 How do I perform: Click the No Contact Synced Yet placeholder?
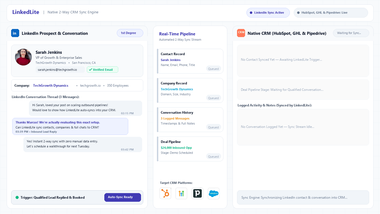303,61
